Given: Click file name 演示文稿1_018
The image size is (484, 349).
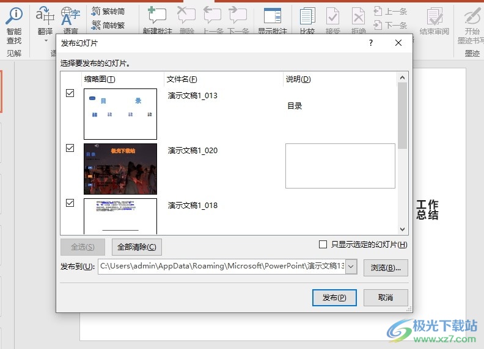Looking at the screenshot, I should (193, 206).
